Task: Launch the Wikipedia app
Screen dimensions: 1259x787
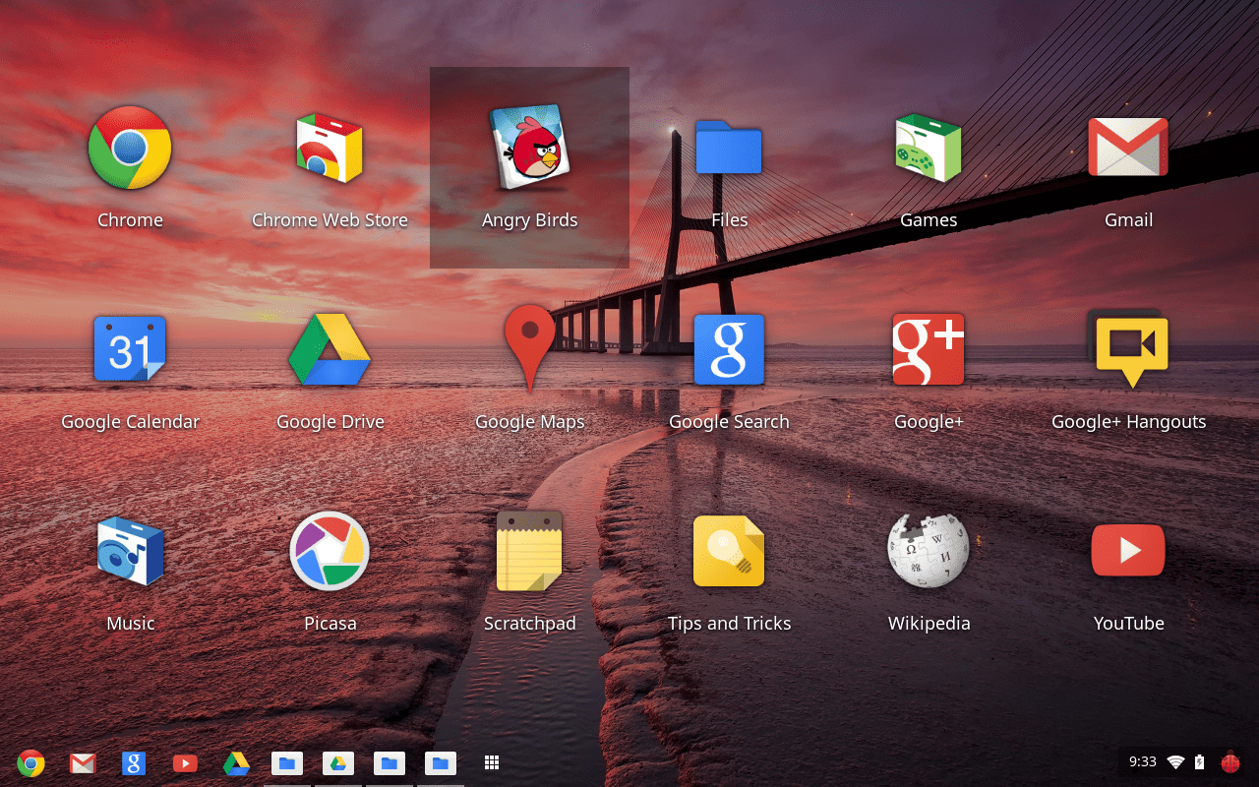Action: pyautogui.click(x=928, y=551)
